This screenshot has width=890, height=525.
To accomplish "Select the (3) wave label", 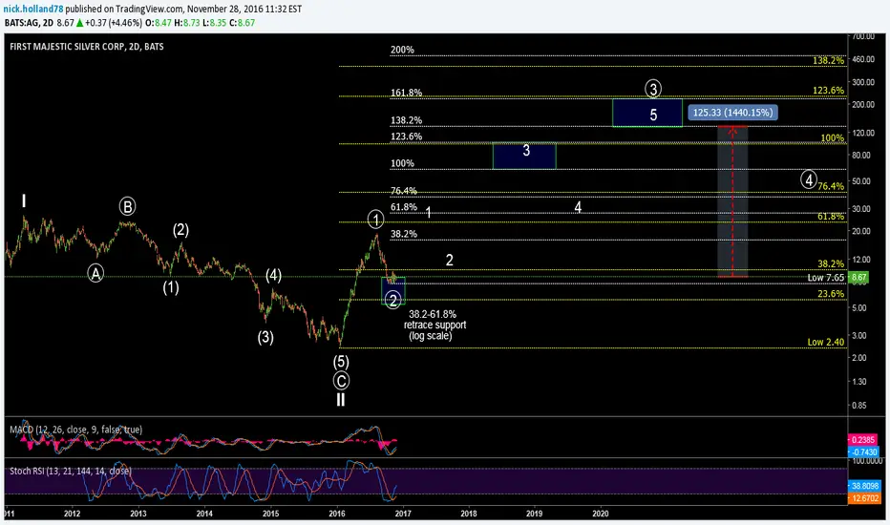I will [265, 337].
